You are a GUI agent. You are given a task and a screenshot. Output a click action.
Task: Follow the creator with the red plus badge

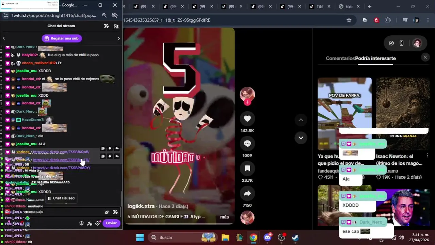tap(247, 102)
